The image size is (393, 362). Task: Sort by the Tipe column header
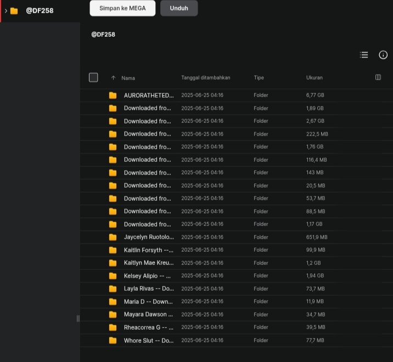[259, 78]
